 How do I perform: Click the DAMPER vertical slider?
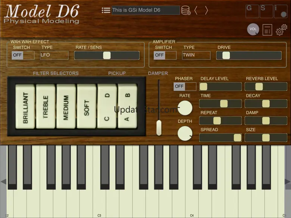click(x=159, y=108)
